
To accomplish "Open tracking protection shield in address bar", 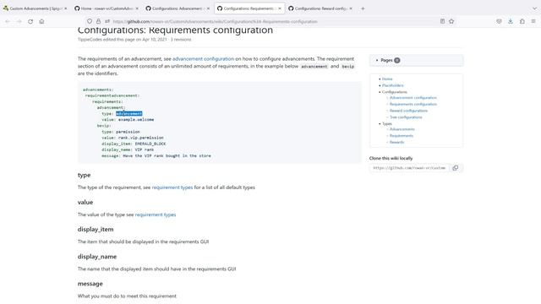I will [90, 21].
